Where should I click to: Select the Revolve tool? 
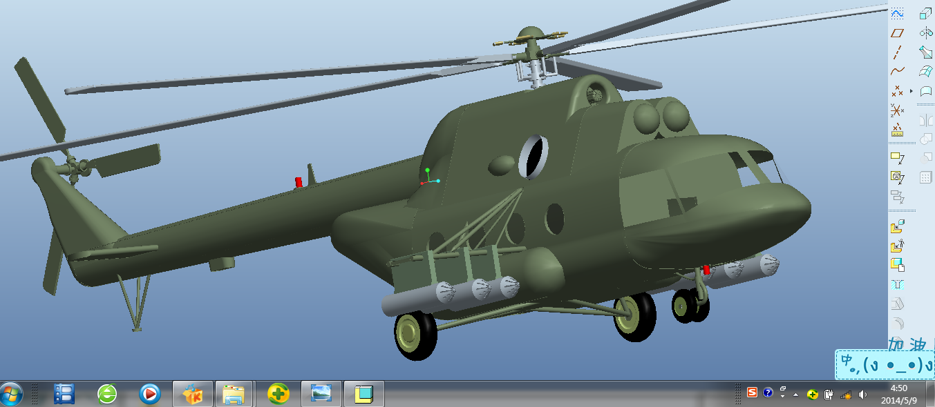click(x=926, y=32)
